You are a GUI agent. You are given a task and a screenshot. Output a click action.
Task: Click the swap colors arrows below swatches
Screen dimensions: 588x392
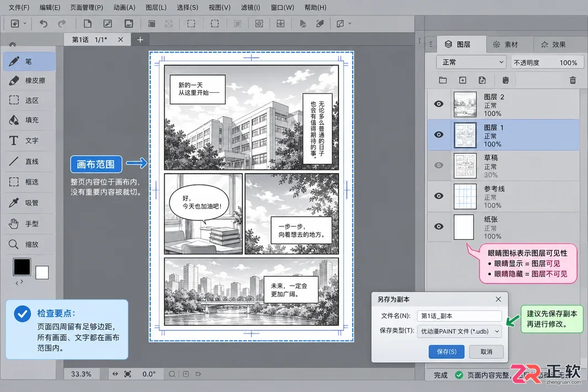[19, 282]
